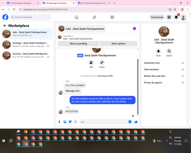Click More options button
Screen dimensions: 191x153
click(x=118, y=44)
